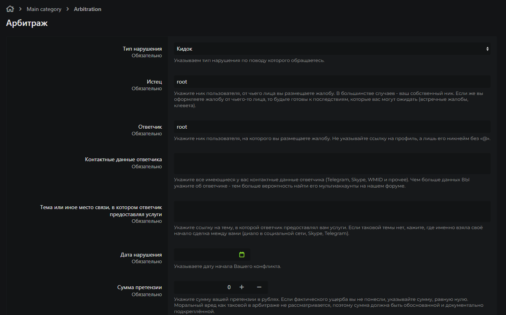Click the Дата нарушения label
Screen dimensions: 506x315
pos(141,255)
